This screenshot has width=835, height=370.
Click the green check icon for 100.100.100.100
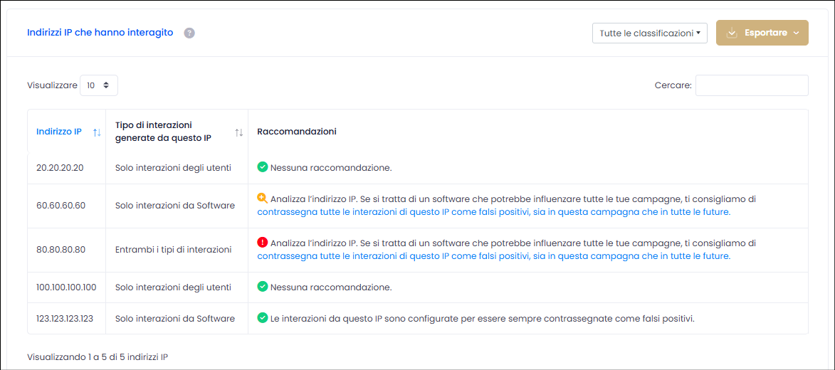click(262, 287)
